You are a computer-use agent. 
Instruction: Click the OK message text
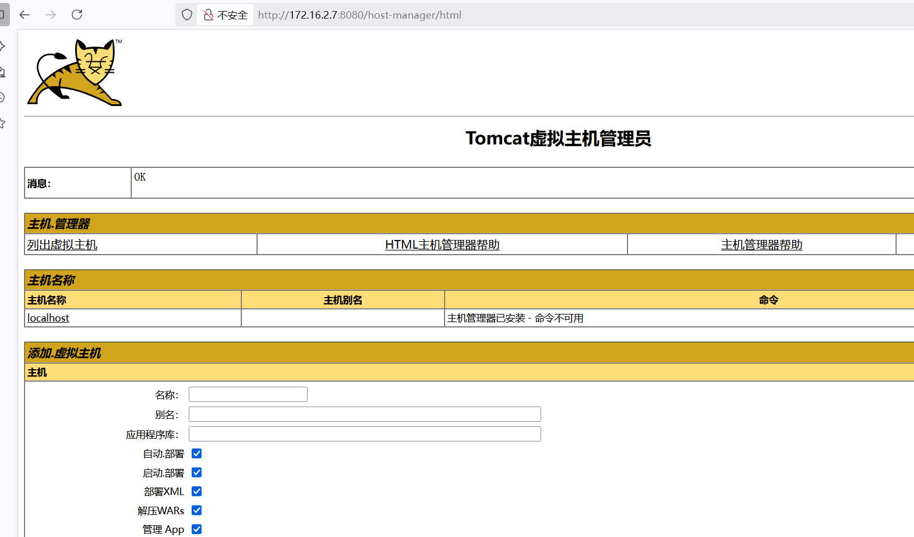pyautogui.click(x=140, y=177)
